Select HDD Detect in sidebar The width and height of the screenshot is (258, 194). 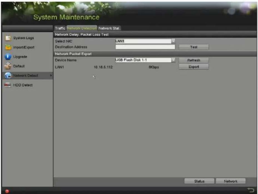click(23, 85)
